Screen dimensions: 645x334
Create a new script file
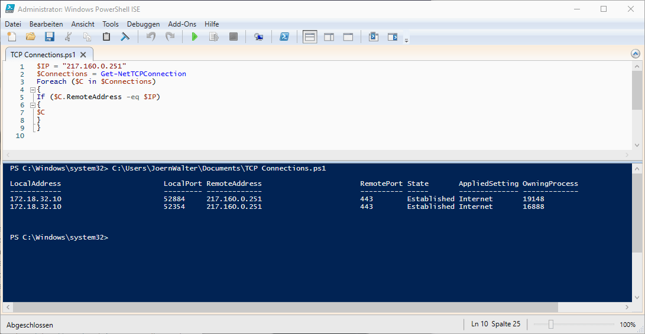(x=12, y=37)
